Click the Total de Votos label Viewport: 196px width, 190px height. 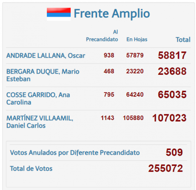point(31,169)
